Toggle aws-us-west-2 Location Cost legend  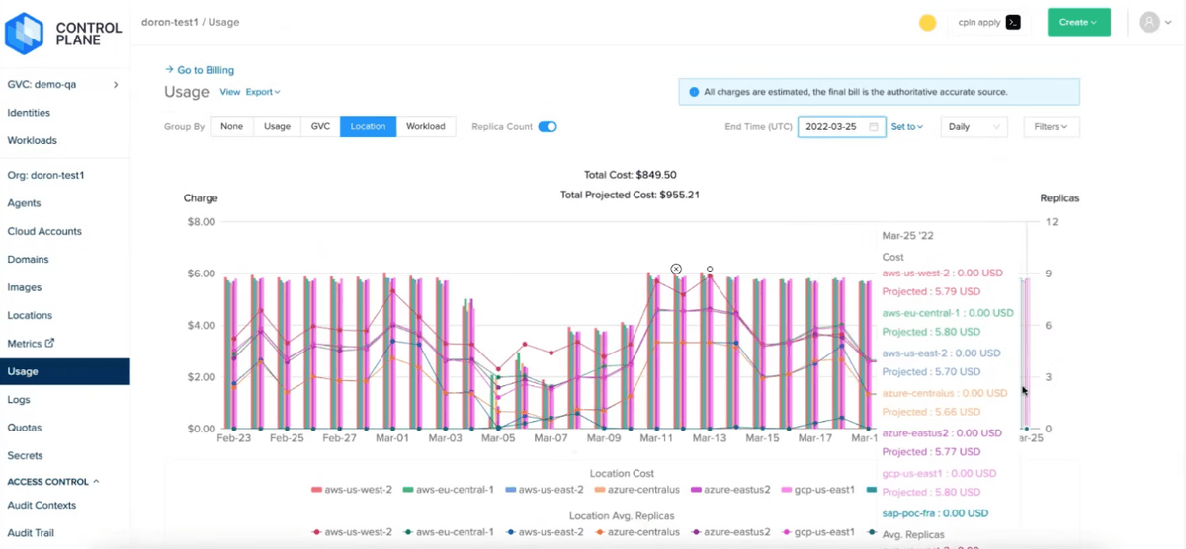pos(351,489)
